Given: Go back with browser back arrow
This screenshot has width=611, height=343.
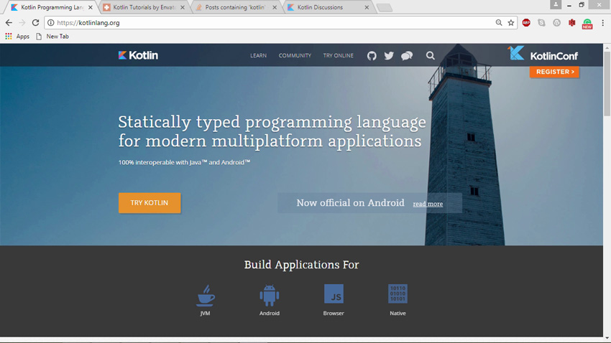Looking at the screenshot, I should 9,22.
